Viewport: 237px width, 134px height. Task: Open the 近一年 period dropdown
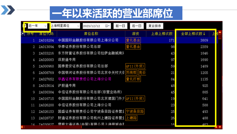[x=37, y=26]
